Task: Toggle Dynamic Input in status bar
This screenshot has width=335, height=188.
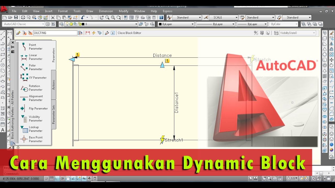Action: [x=84, y=179]
